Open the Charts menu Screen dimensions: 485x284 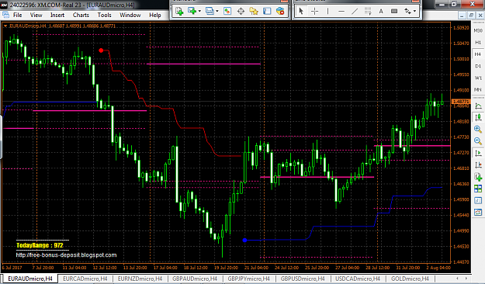[81, 15]
